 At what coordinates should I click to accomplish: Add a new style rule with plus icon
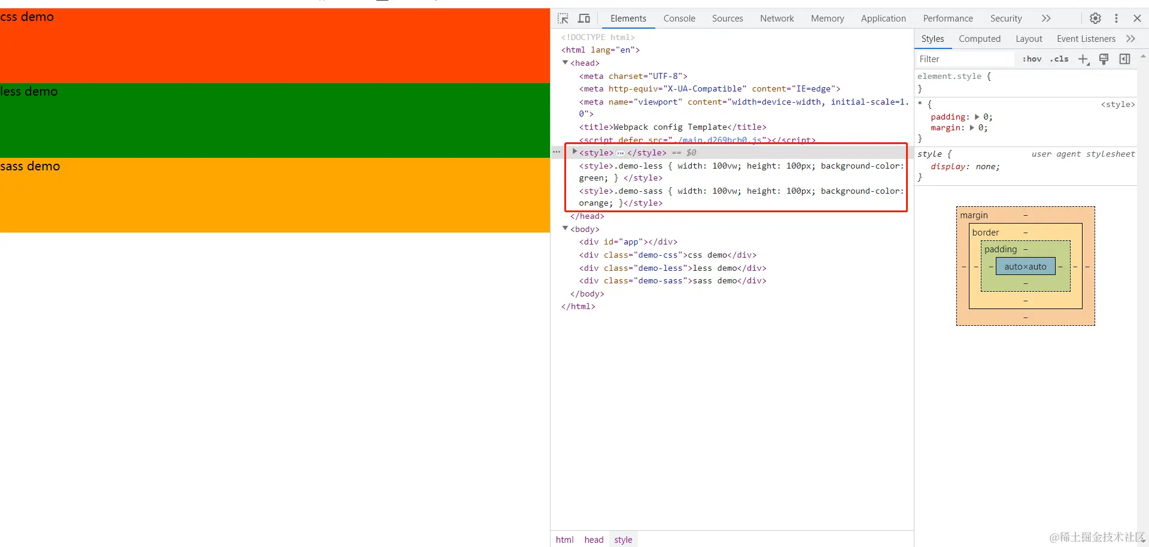1083,59
